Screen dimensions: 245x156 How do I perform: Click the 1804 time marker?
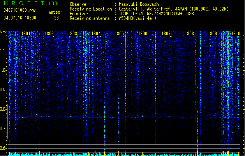click(96, 34)
